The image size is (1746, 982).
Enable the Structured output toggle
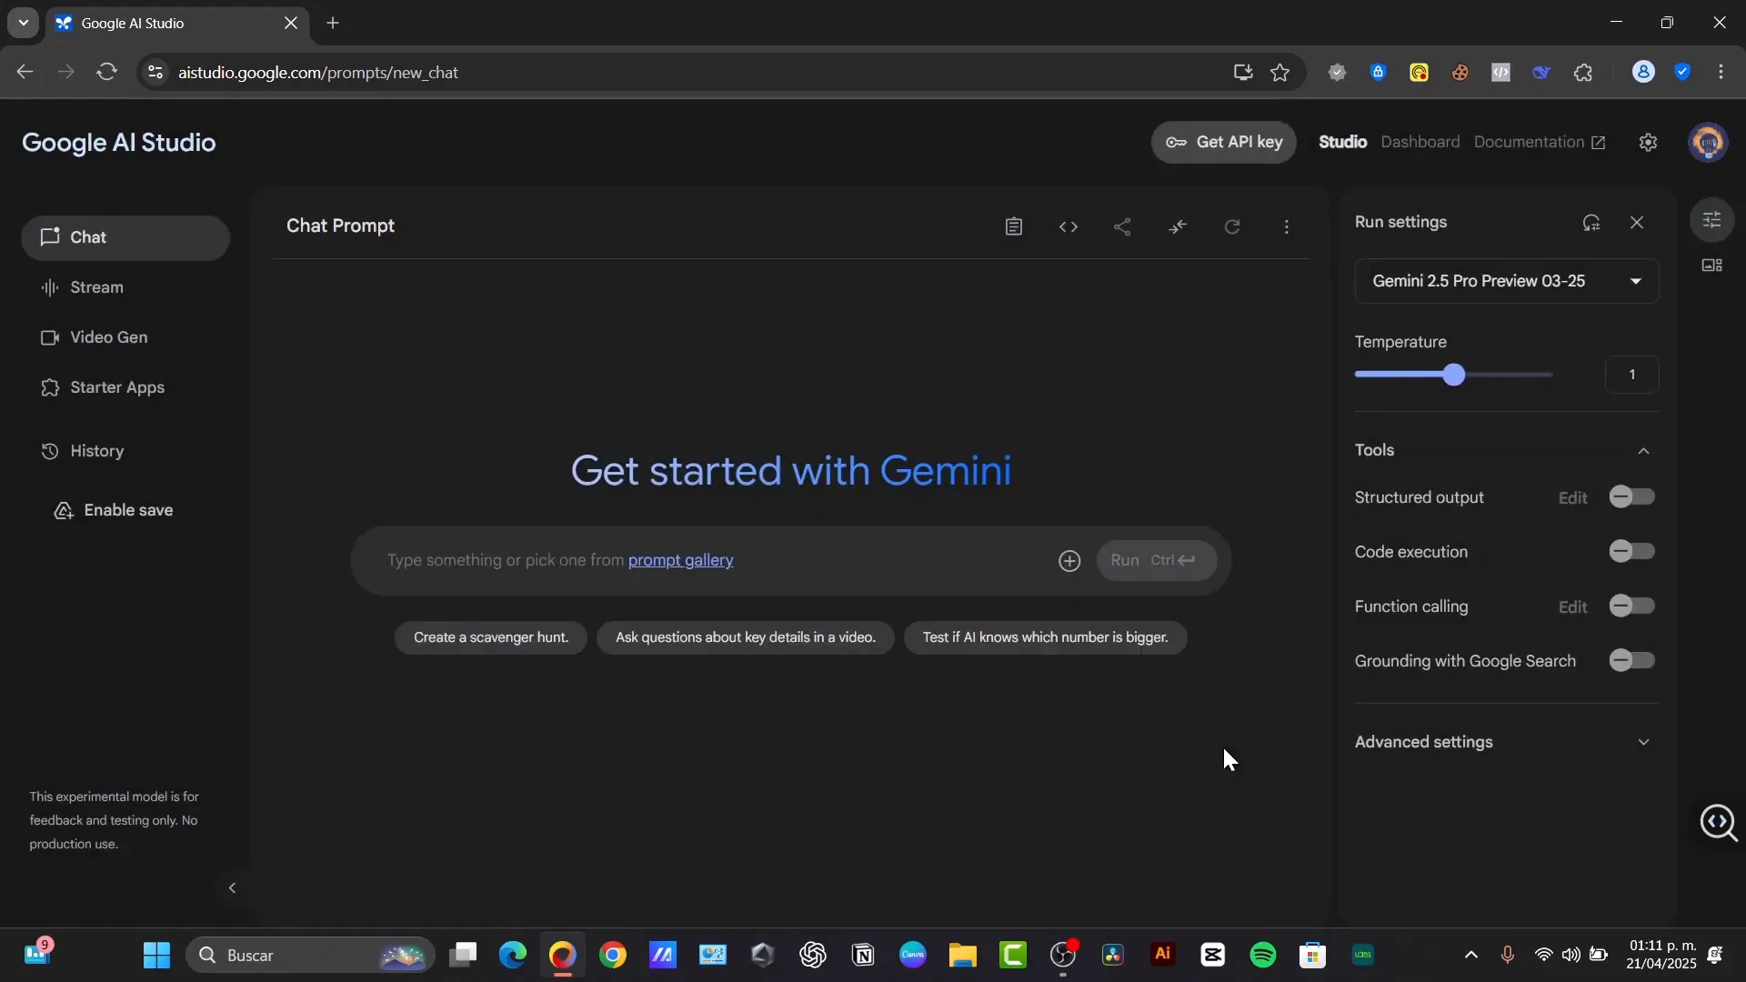pos(1631,496)
